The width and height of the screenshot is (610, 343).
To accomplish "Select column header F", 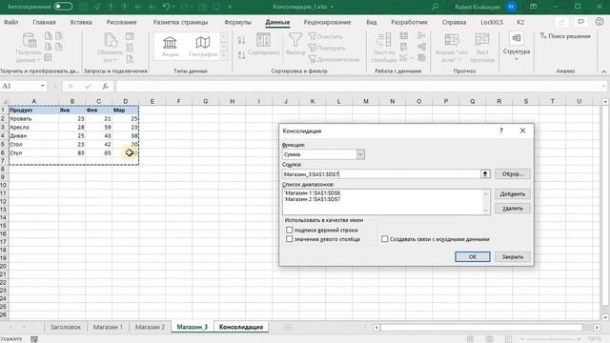I will click(x=178, y=102).
